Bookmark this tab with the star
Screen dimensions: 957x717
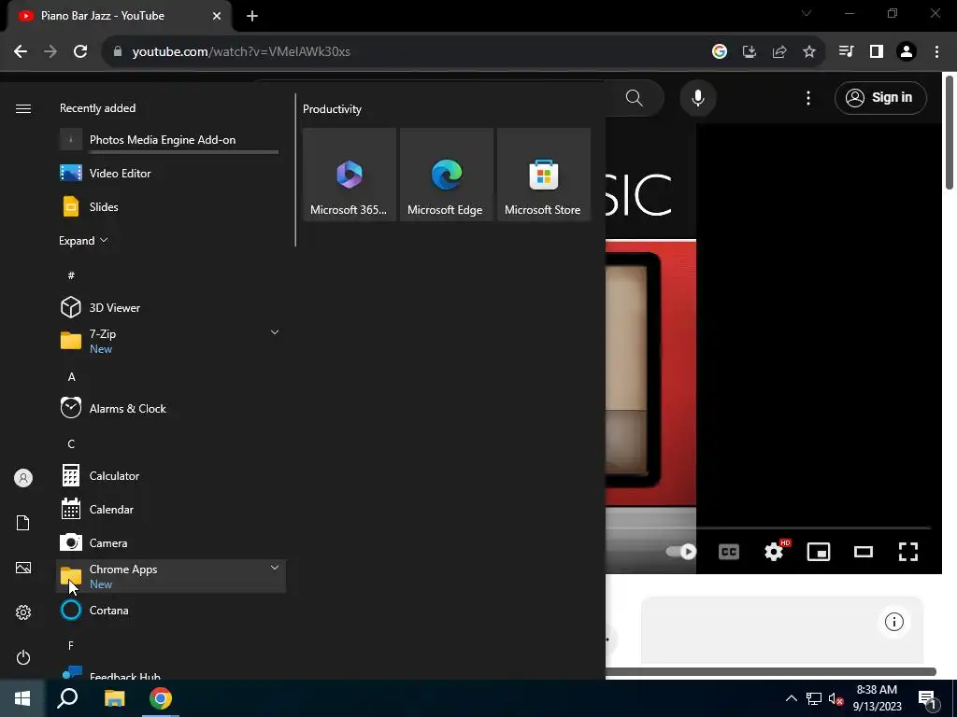coord(809,51)
